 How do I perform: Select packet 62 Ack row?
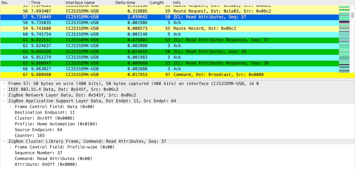169,46
